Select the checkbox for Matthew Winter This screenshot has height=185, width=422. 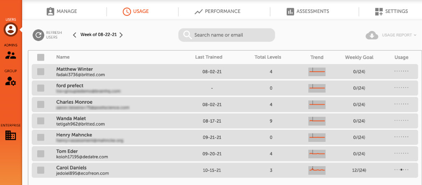pos(41,72)
